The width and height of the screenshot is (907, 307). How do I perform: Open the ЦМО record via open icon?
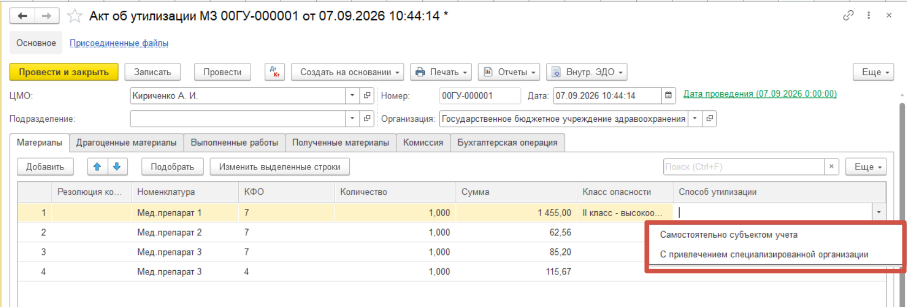click(367, 96)
